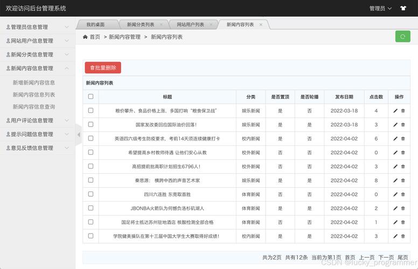418x269 pixels.
Task: Switch to the 我的桌面 tab
Action: tap(95, 25)
